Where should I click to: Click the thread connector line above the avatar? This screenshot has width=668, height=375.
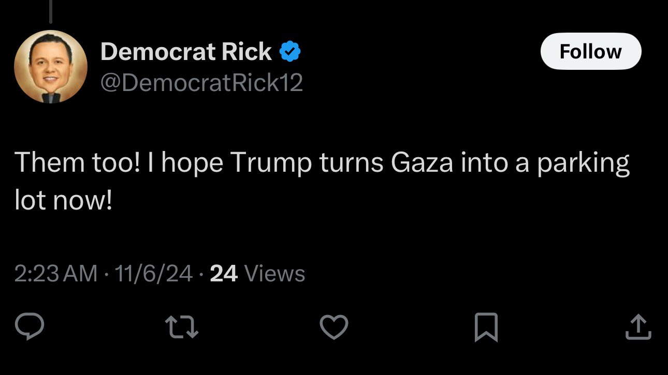(x=50, y=11)
